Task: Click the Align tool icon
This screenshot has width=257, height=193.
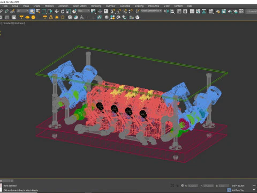Action: pos(172,11)
